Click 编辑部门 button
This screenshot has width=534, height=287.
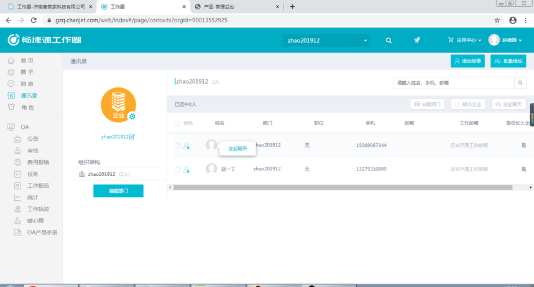tap(118, 191)
